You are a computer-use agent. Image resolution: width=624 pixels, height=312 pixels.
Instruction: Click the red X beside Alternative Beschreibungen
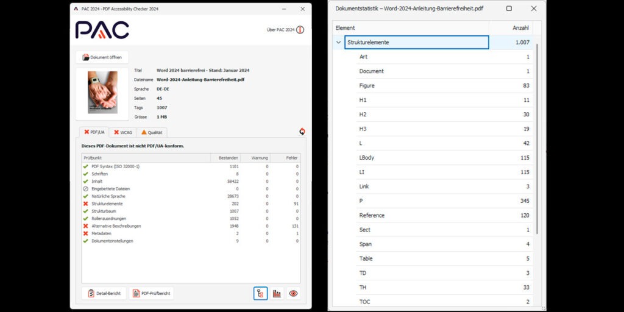pyautogui.click(x=85, y=226)
